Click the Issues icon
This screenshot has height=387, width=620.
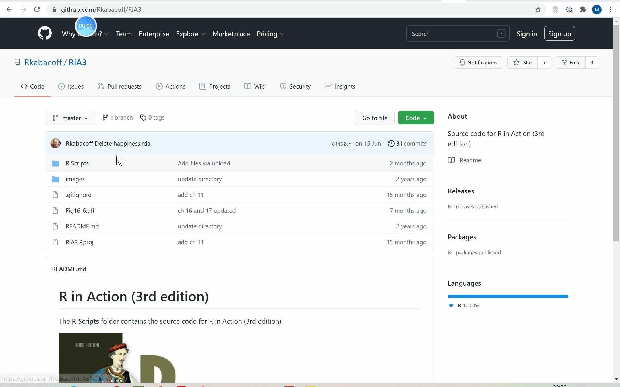pos(61,86)
